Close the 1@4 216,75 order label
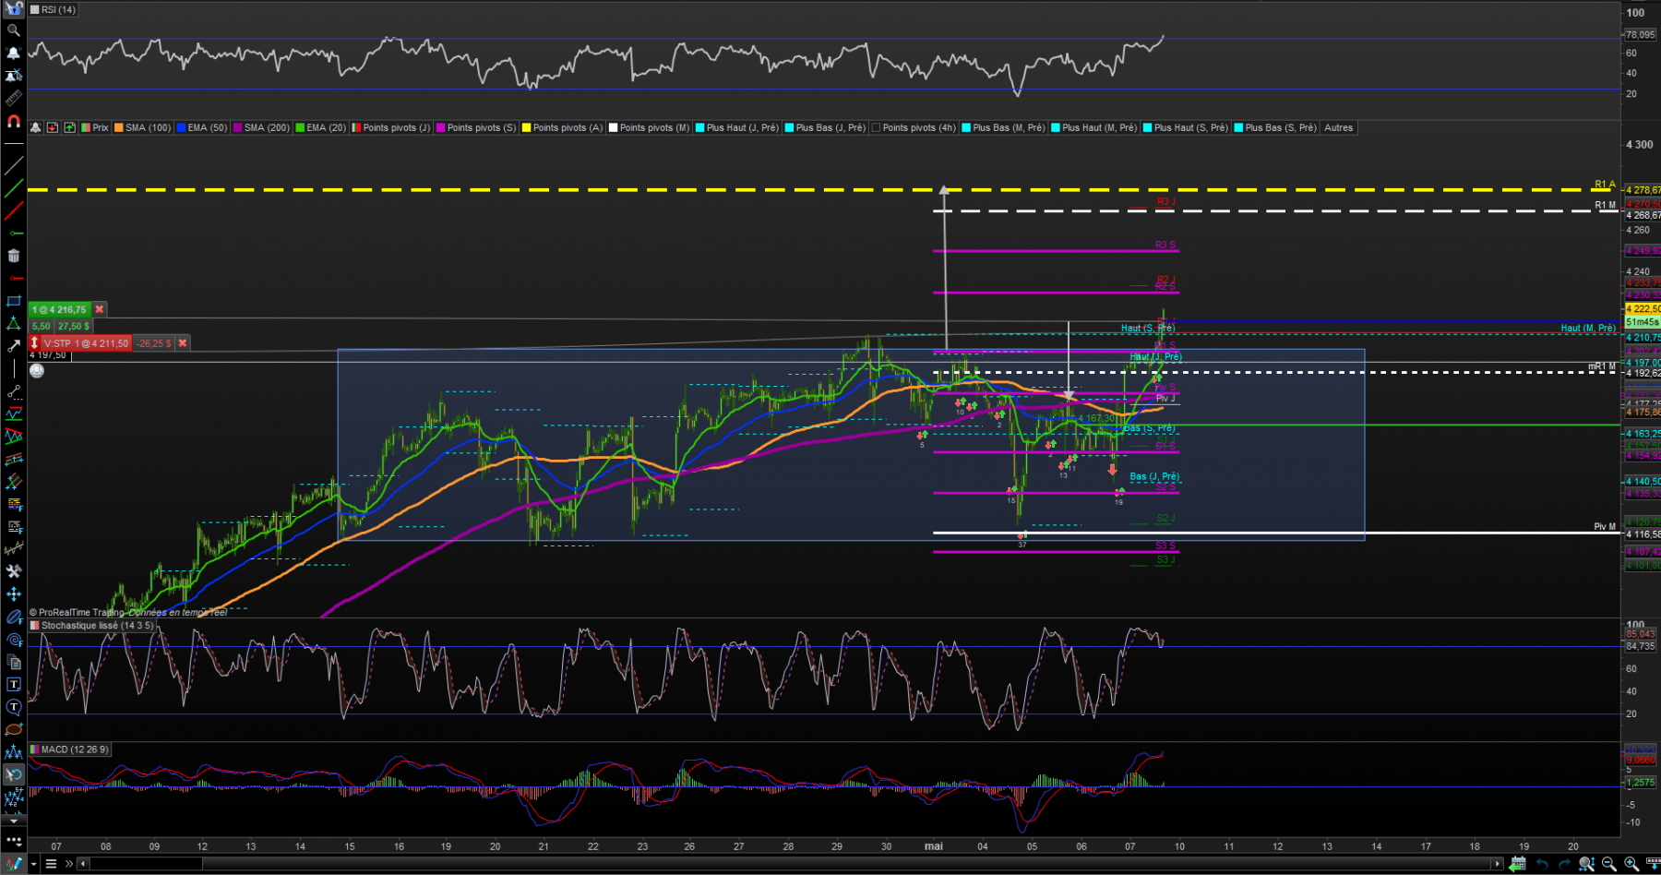 click(100, 309)
